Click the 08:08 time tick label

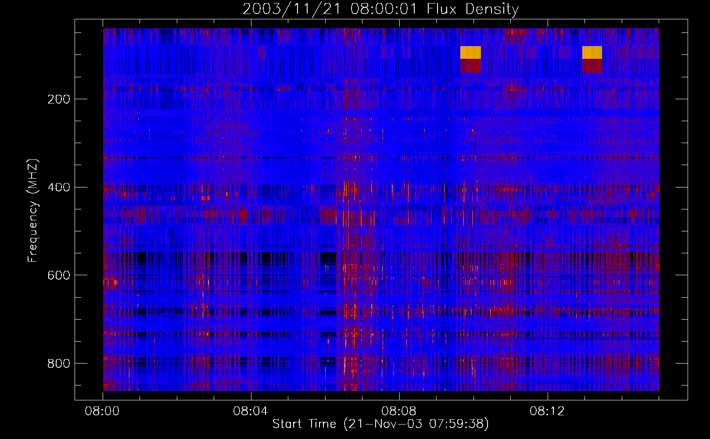(399, 411)
